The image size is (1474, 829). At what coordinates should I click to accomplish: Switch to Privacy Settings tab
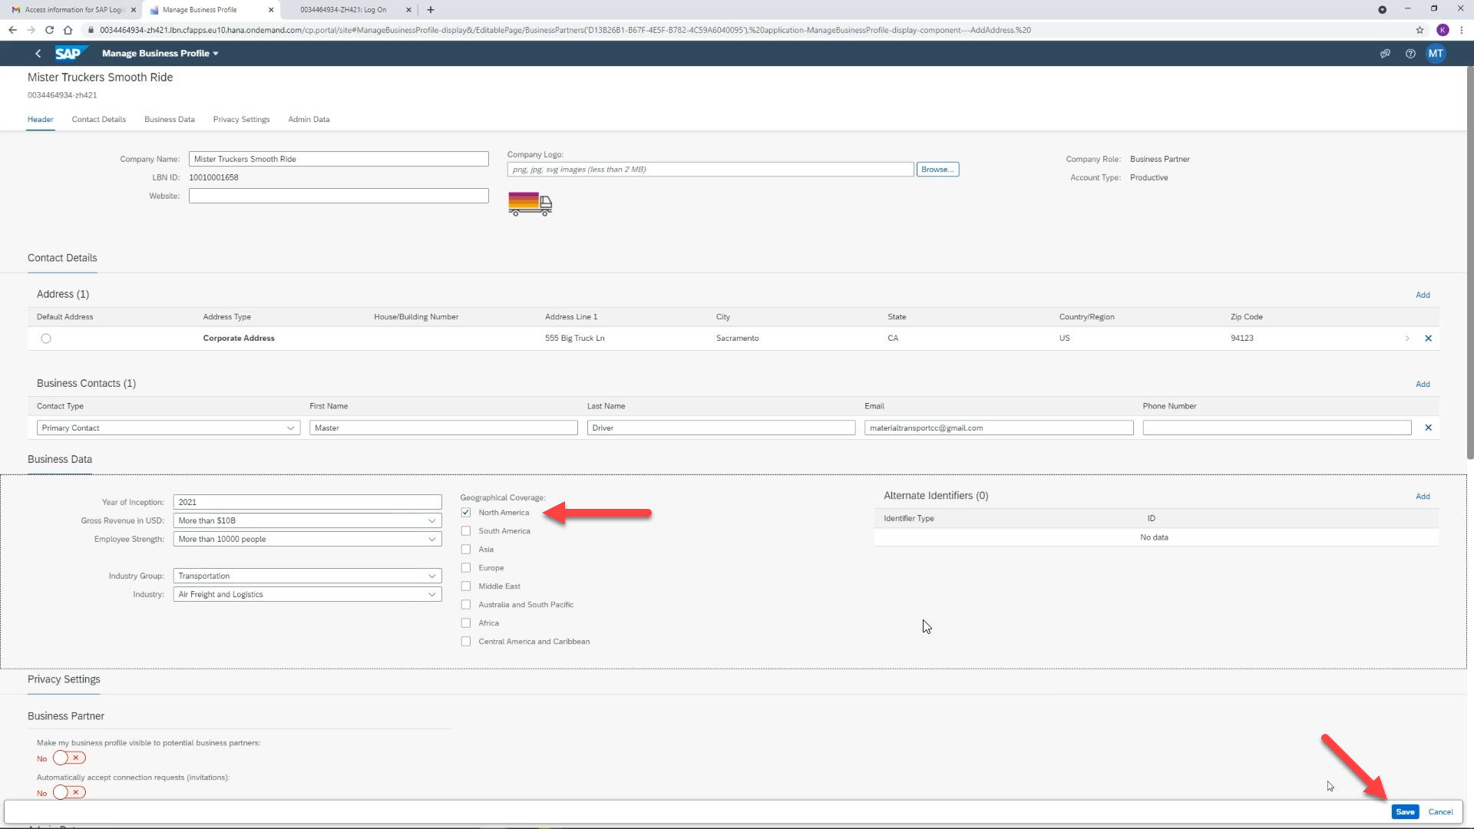[x=242, y=120]
